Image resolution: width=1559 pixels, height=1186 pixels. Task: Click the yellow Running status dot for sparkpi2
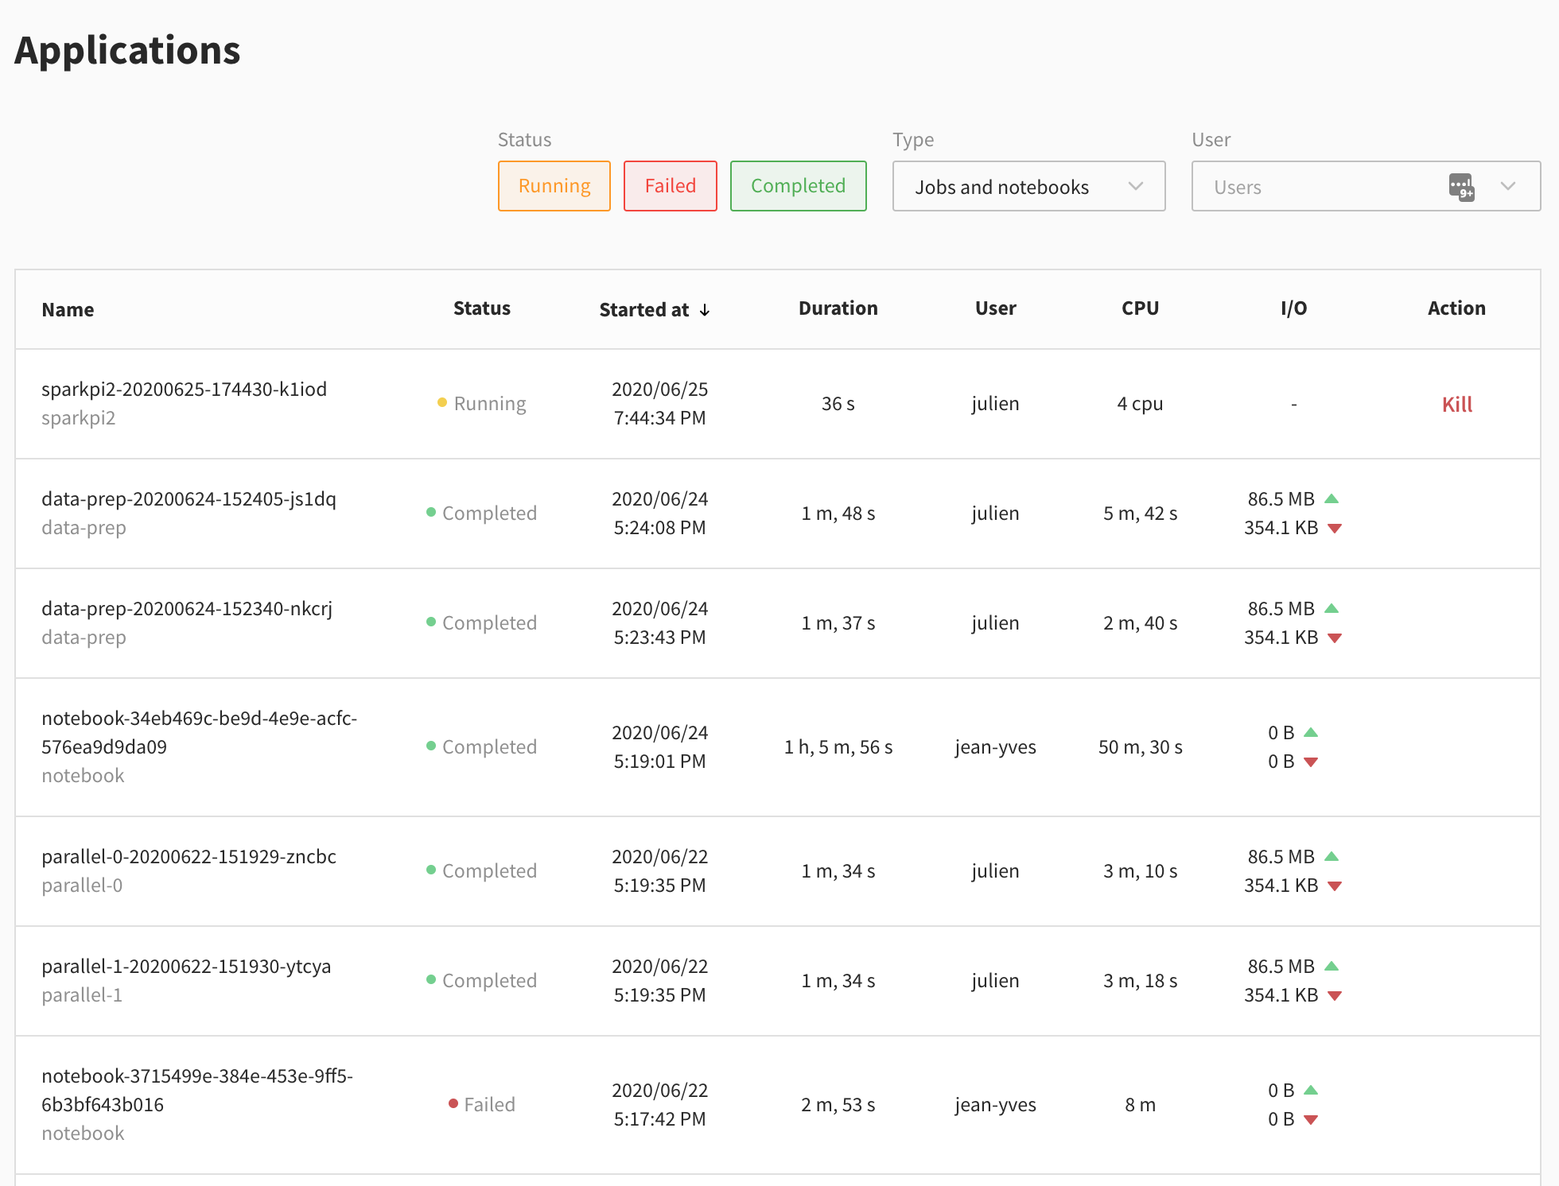click(x=442, y=402)
